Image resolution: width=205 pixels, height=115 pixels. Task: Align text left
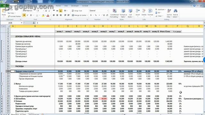pos(54,15)
